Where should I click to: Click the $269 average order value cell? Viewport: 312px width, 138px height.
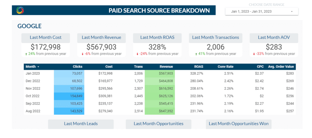pos(290,81)
